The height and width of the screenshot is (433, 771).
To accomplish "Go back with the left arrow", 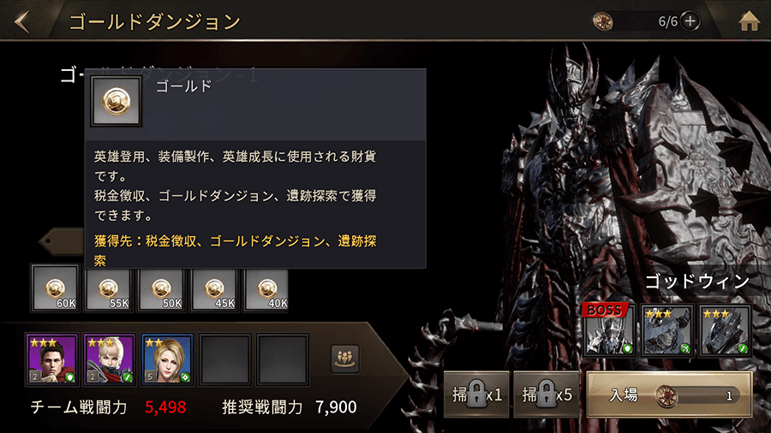I will (22, 22).
